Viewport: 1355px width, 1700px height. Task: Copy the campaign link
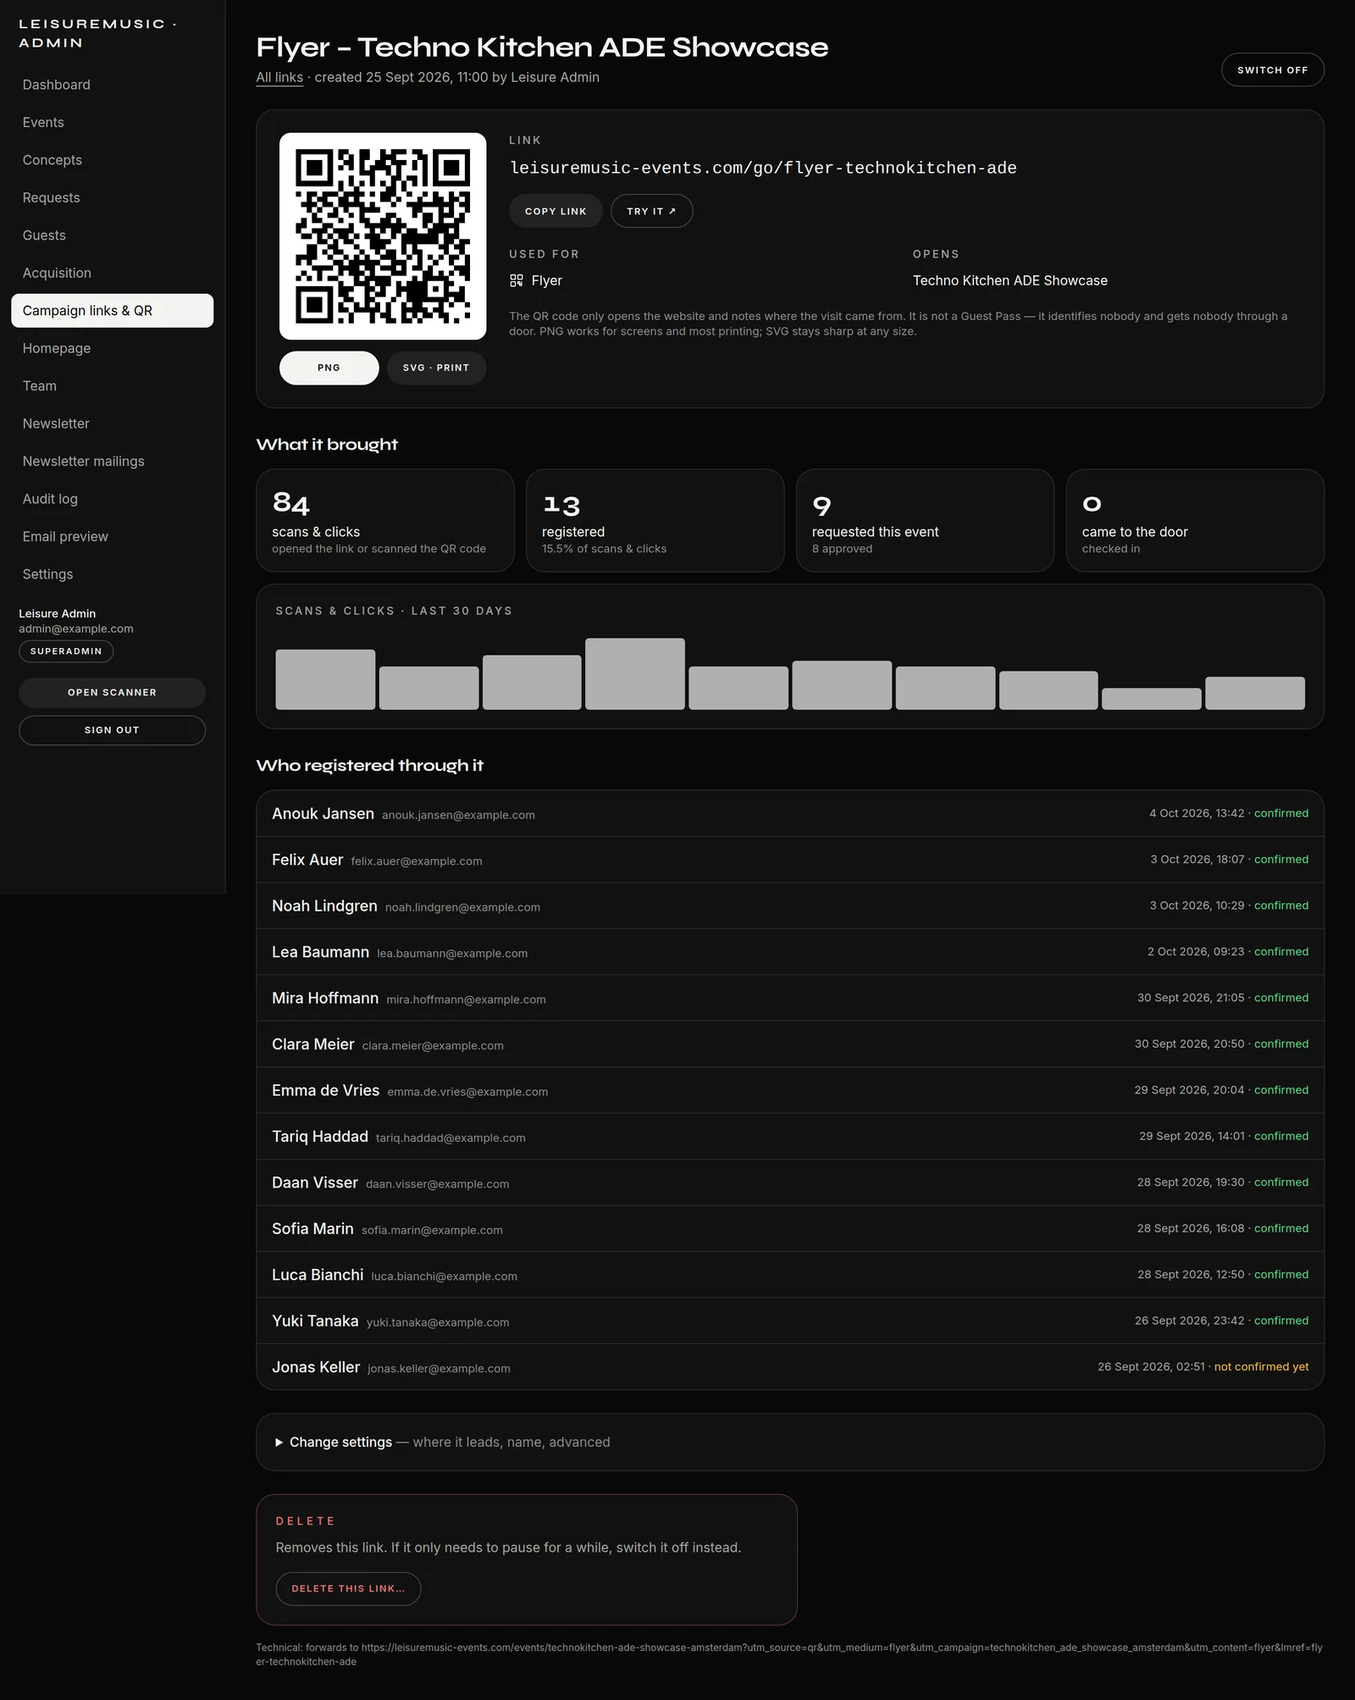(x=556, y=211)
